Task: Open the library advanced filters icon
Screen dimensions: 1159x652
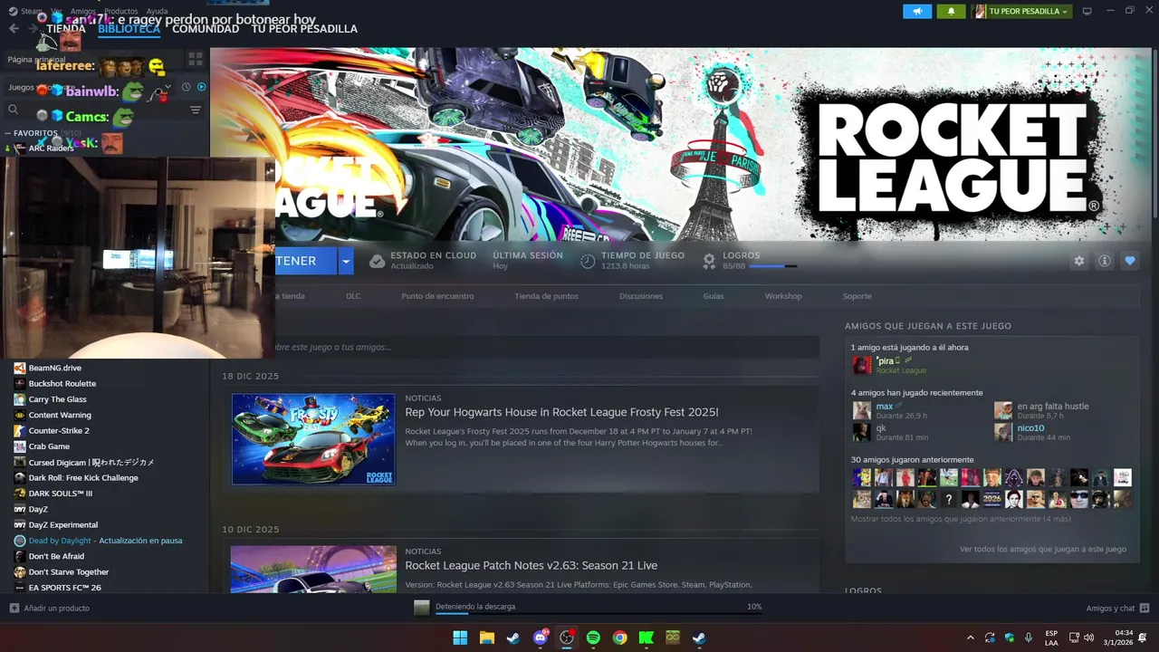Action: click(x=196, y=110)
